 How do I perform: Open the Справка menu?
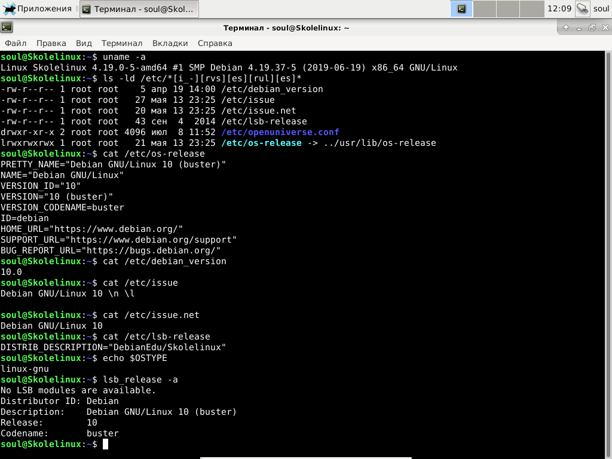(215, 43)
